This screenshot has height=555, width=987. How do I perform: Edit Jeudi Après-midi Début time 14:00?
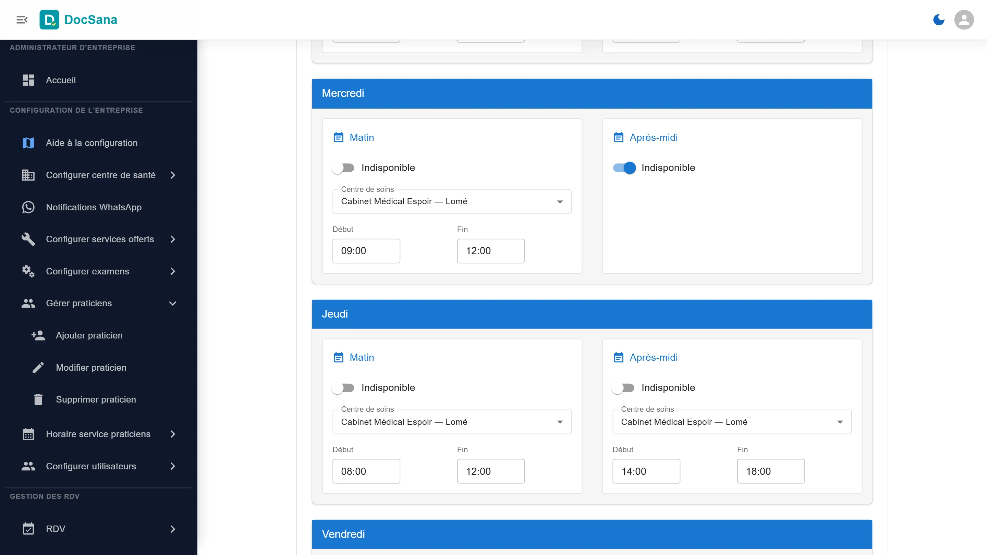646,471
